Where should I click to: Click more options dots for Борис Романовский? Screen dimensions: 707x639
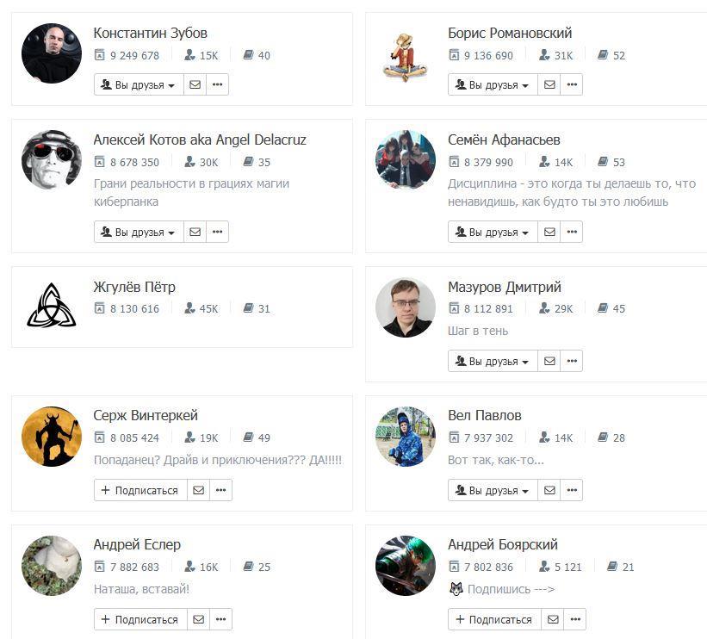click(572, 84)
